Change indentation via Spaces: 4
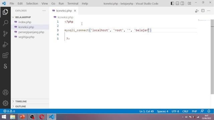Image resolution: width=214 pixels, height=120 pixels. [x=163, y=111]
